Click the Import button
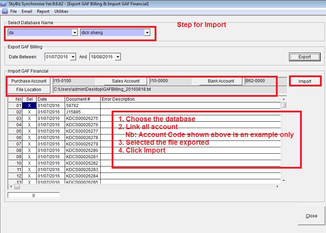 305,81
